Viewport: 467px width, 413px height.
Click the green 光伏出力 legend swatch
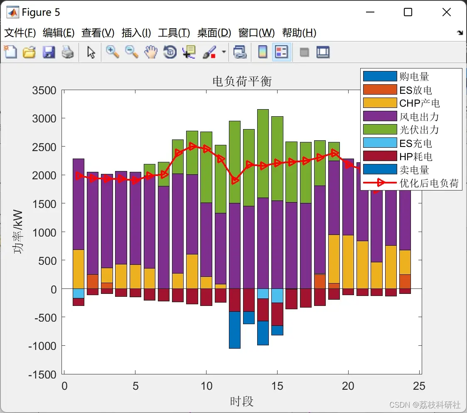pyautogui.click(x=380, y=130)
